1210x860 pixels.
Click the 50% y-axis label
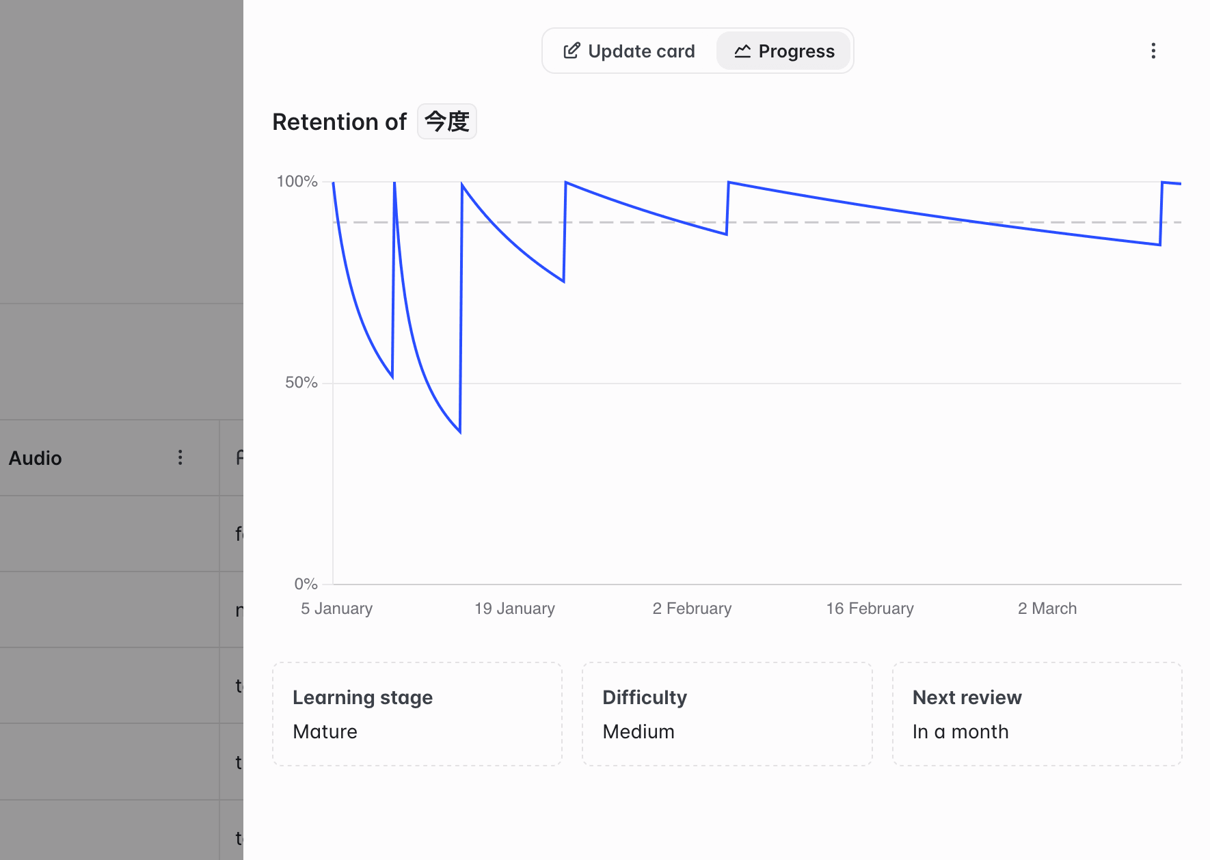(x=301, y=382)
